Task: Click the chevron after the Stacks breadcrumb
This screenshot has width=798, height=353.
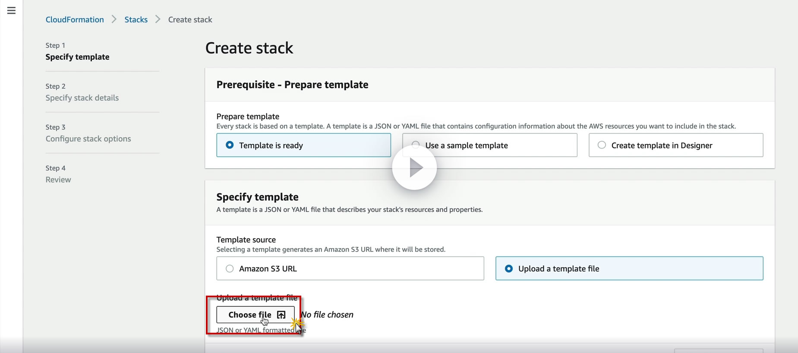Action: pyautogui.click(x=158, y=19)
